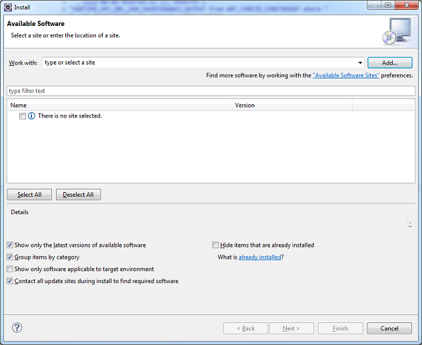Click the Add... button
The image size is (422, 345).
[389, 62]
